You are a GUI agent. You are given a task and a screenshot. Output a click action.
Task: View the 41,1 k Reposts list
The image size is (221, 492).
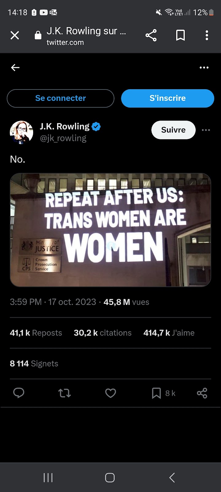pyautogui.click(x=36, y=333)
